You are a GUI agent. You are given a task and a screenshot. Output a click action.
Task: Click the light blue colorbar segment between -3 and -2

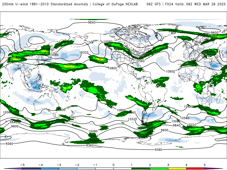click(x=68, y=169)
